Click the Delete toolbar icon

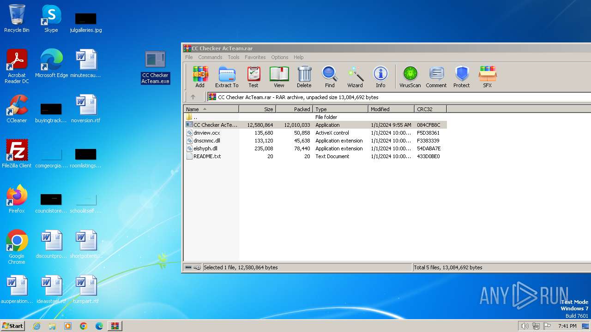tap(304, 77)
